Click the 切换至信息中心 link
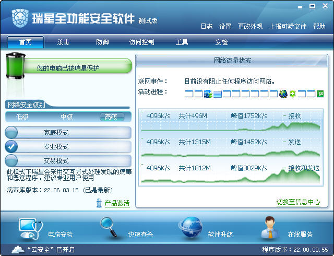334x256 pixels. click(298, 202)
